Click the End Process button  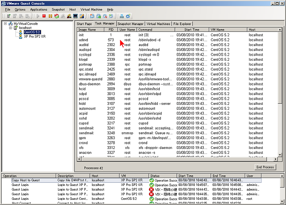pyautogui.click(x=265, y=167)
